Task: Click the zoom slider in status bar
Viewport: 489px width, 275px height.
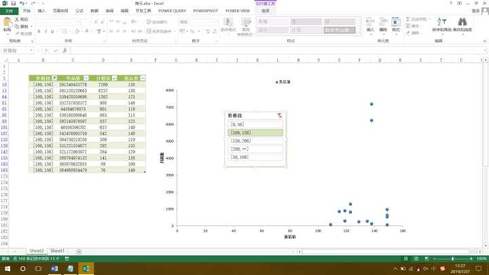Action: coord(453,259)
